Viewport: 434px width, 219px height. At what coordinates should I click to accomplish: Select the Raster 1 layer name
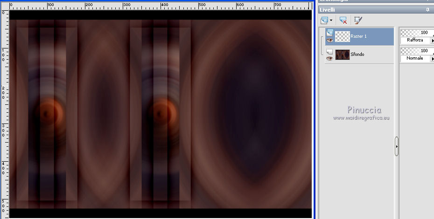point(358,36)
